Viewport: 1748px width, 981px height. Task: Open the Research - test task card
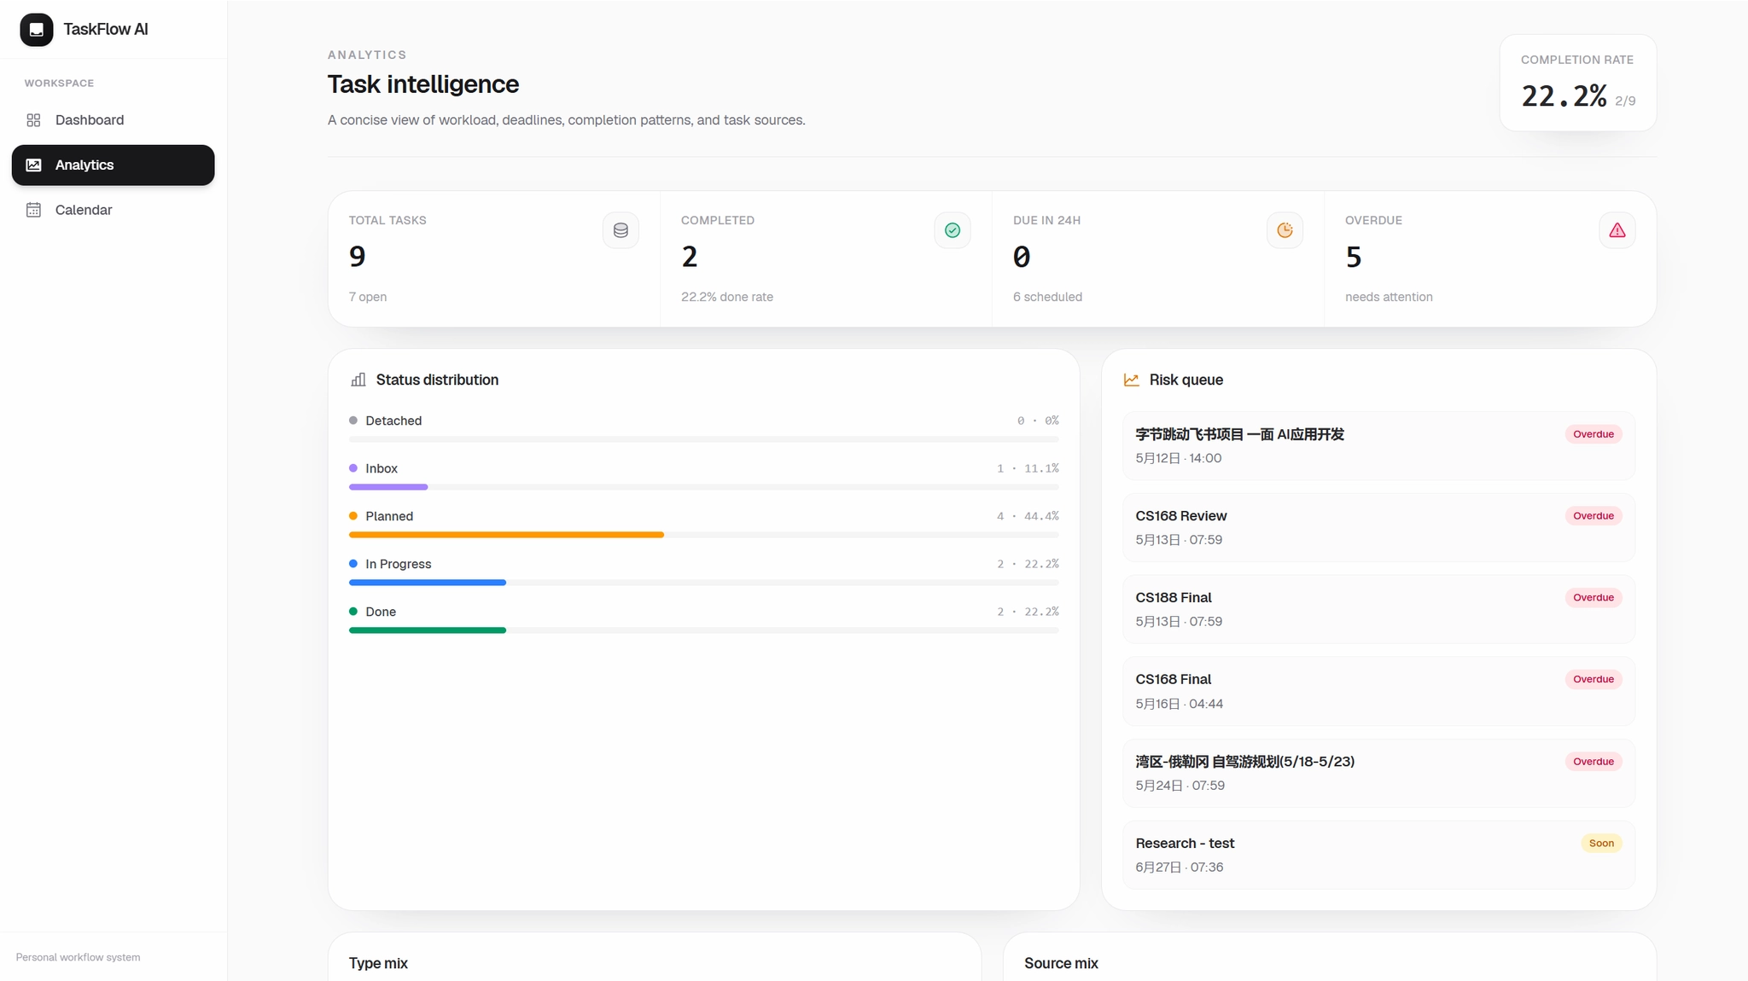[x=1378, y=856]
